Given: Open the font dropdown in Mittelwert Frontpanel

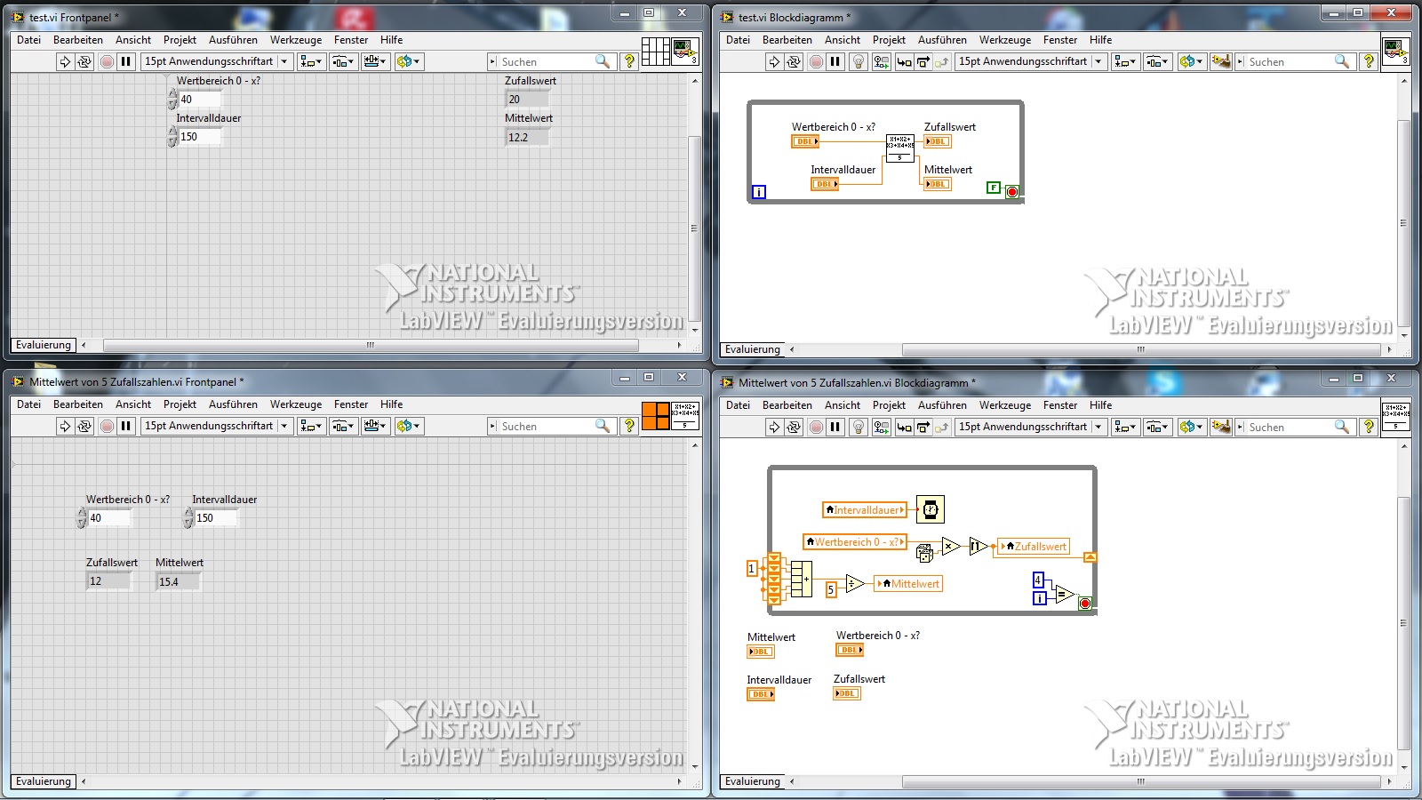Looking at the screenshot, I should (216, 426).
